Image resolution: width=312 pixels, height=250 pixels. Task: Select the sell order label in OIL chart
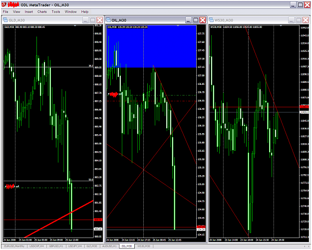(115, 94)
